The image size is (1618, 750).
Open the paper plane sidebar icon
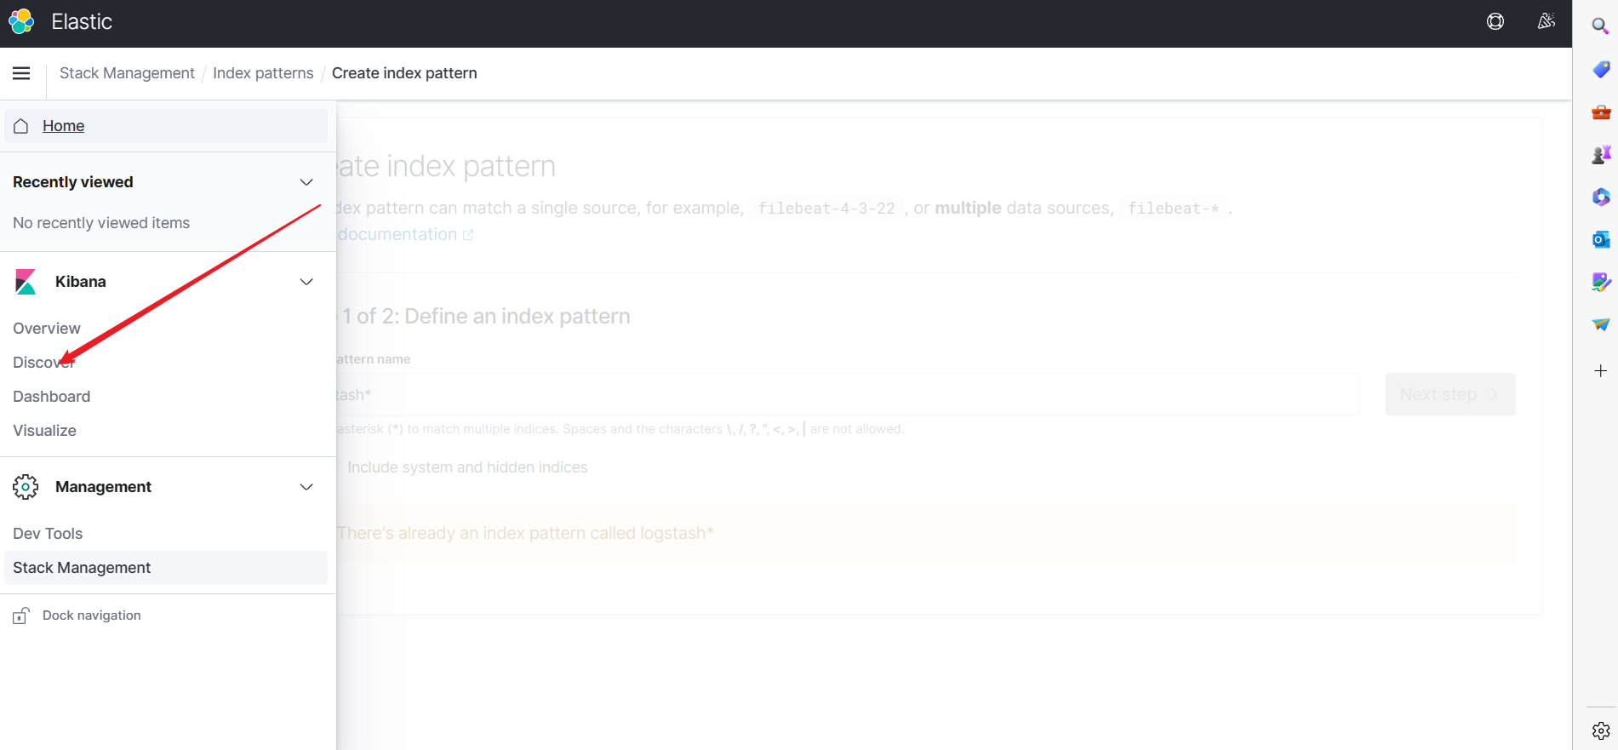pos(1601,324)
